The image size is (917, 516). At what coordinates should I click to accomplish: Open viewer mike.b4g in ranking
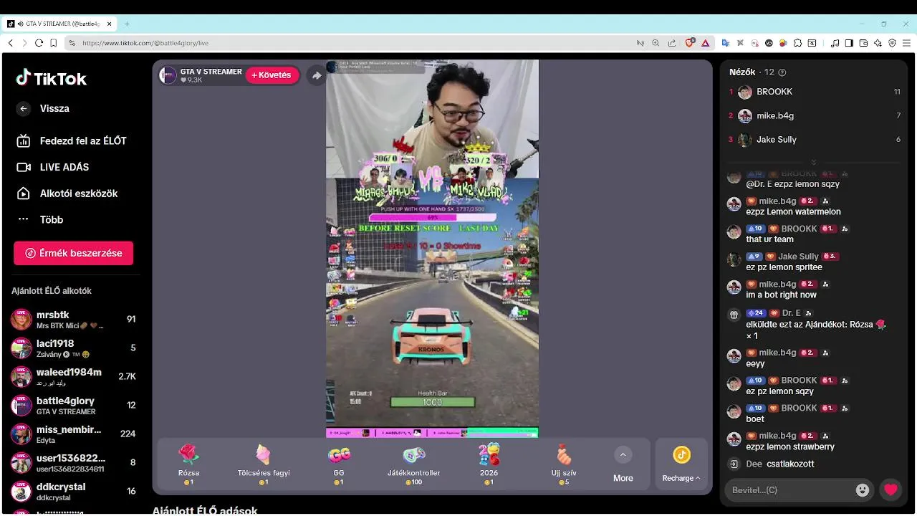[815, 115]
